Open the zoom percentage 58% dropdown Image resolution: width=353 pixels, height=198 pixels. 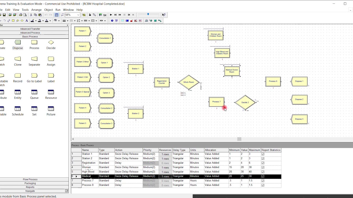(78, 15)
